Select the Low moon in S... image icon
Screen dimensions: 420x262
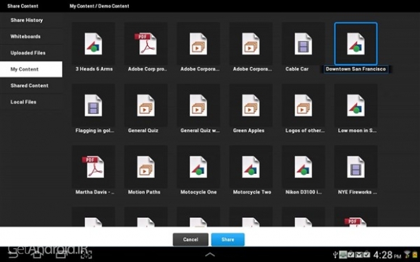(356, 105)
